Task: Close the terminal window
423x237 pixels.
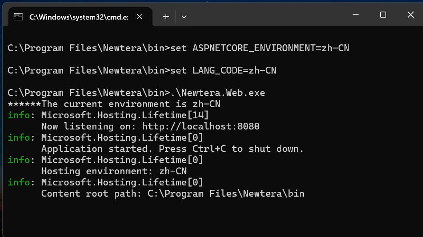Action: tap(411, 14)
